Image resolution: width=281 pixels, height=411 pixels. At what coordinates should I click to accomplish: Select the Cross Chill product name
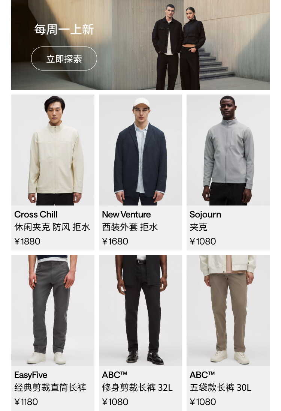click(36, 214)
